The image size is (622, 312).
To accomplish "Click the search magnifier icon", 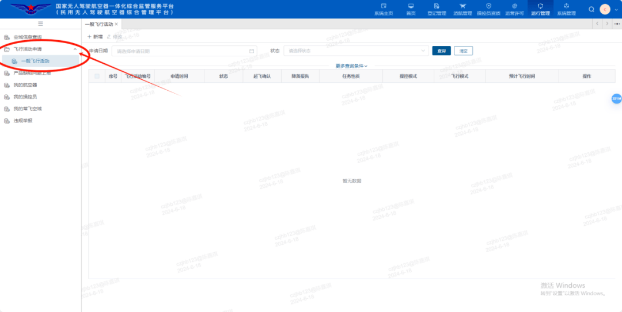I will (591, 9).
